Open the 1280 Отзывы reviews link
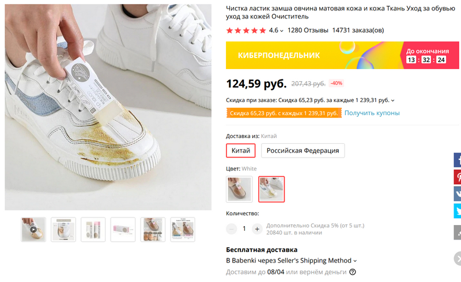This screenshot has height=282, width=461. click(x=308, y=31)
